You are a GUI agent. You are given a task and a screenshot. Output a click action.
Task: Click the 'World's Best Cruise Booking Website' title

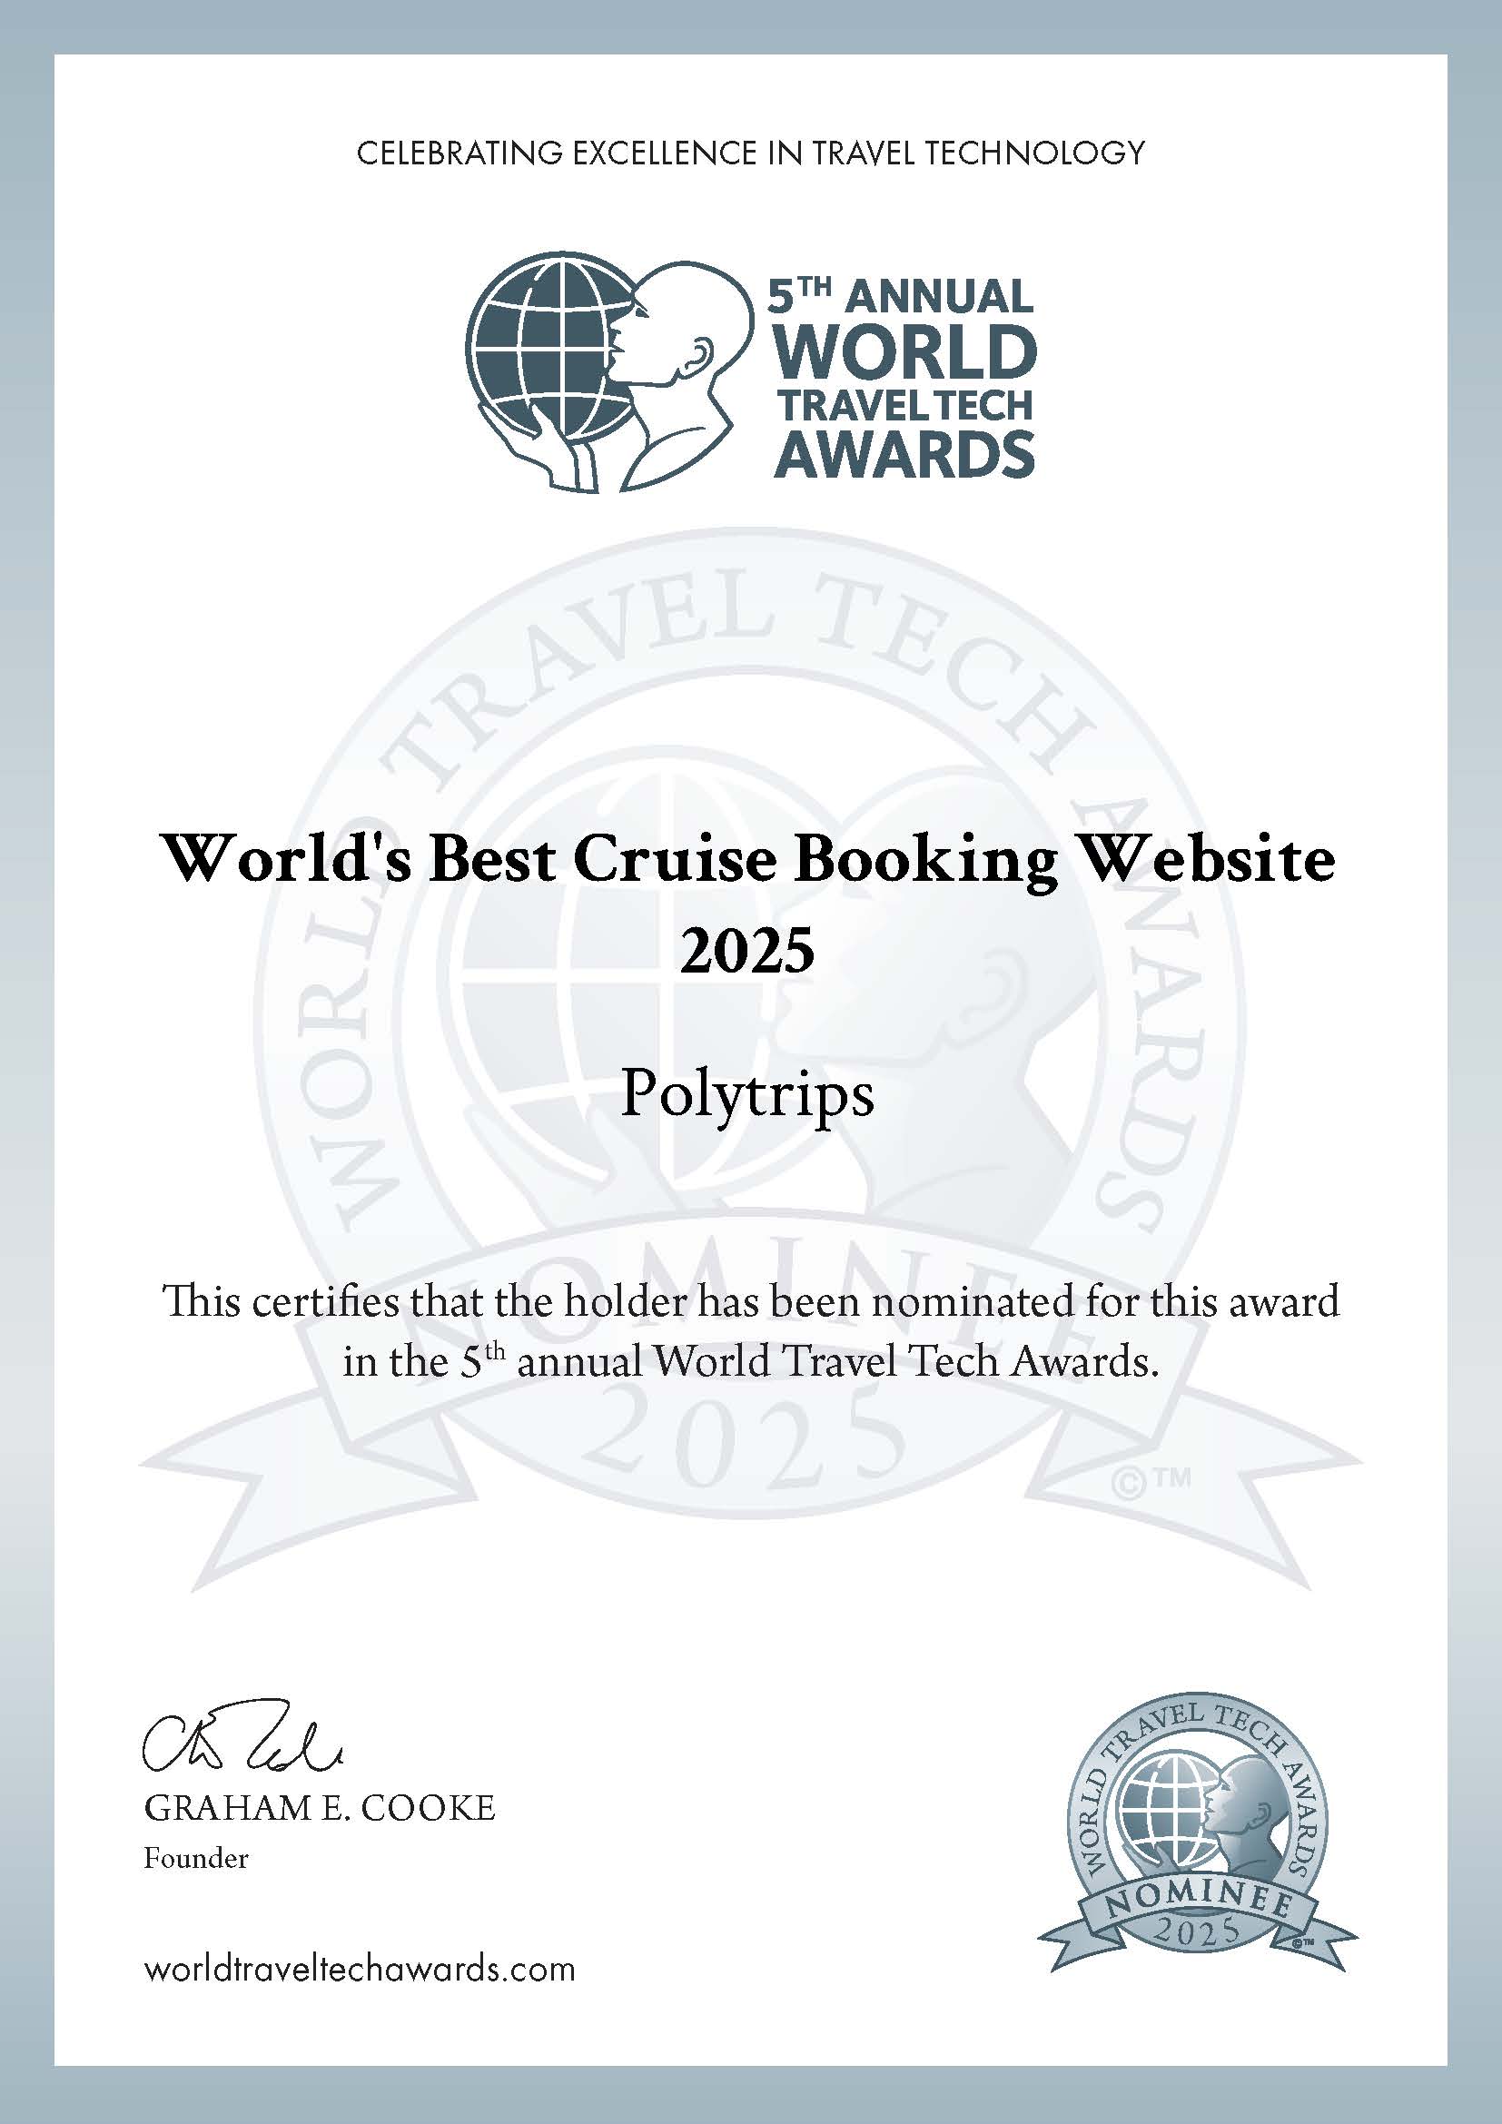click(x=749, y=860)
